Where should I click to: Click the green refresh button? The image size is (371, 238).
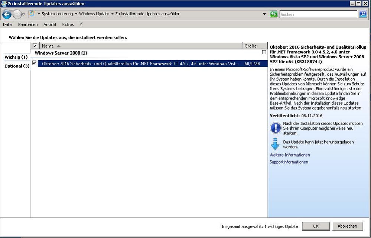[x=274, y=14]
